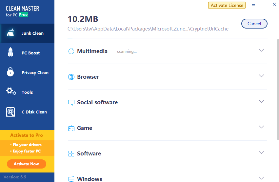Click the Multimedia category label
The image size is (279, 182).
pos(92,51)
